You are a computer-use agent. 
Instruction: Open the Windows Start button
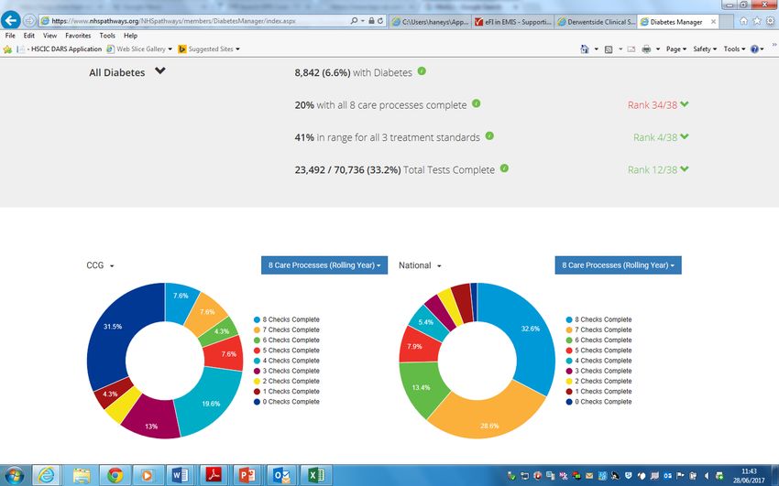14,475
